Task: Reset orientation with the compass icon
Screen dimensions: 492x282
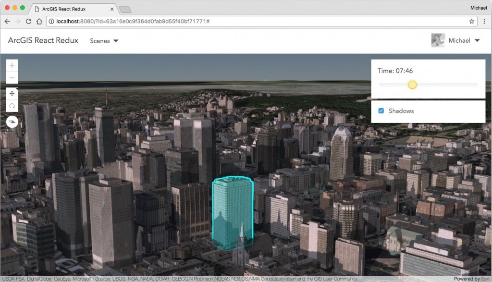Action: [x=12, y=122]
